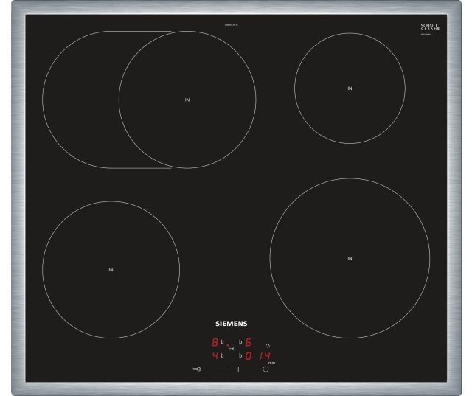Tap the 'b' beside the red 8
The width and height of the screenshot is (472, 396).
point(222,342)
